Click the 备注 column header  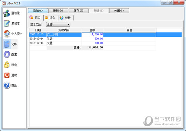coord(130,30)
